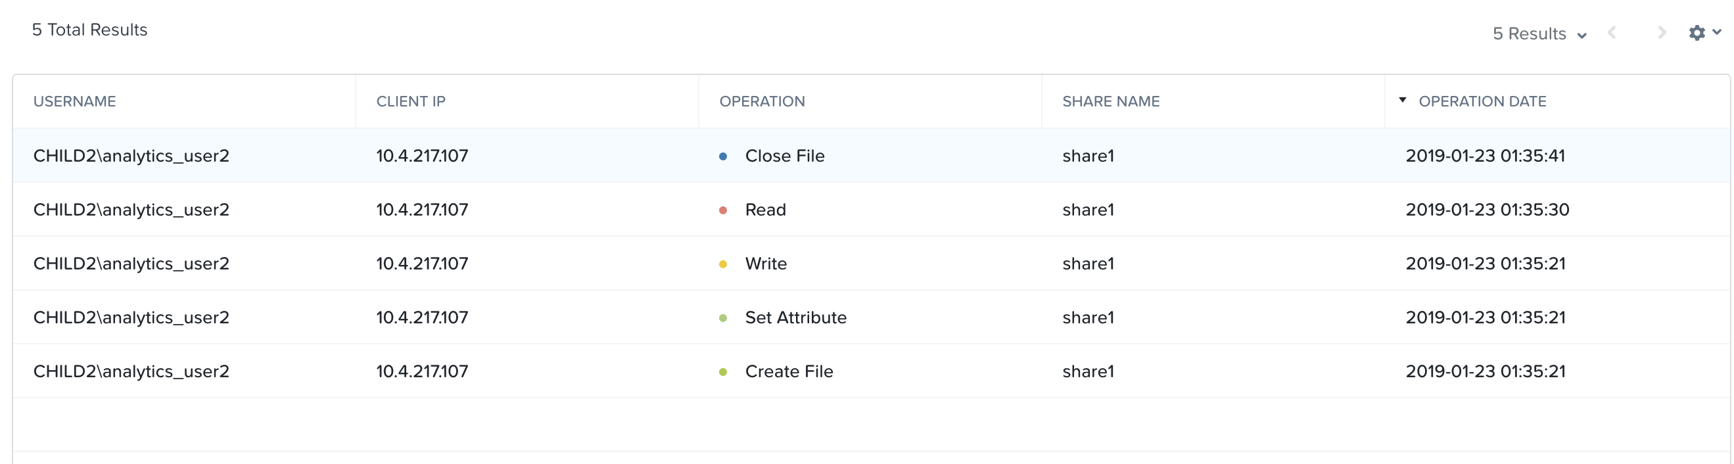Click the OPERATION column header
The height and width of the screenshot is (464, 1734).
coord(762,101)
